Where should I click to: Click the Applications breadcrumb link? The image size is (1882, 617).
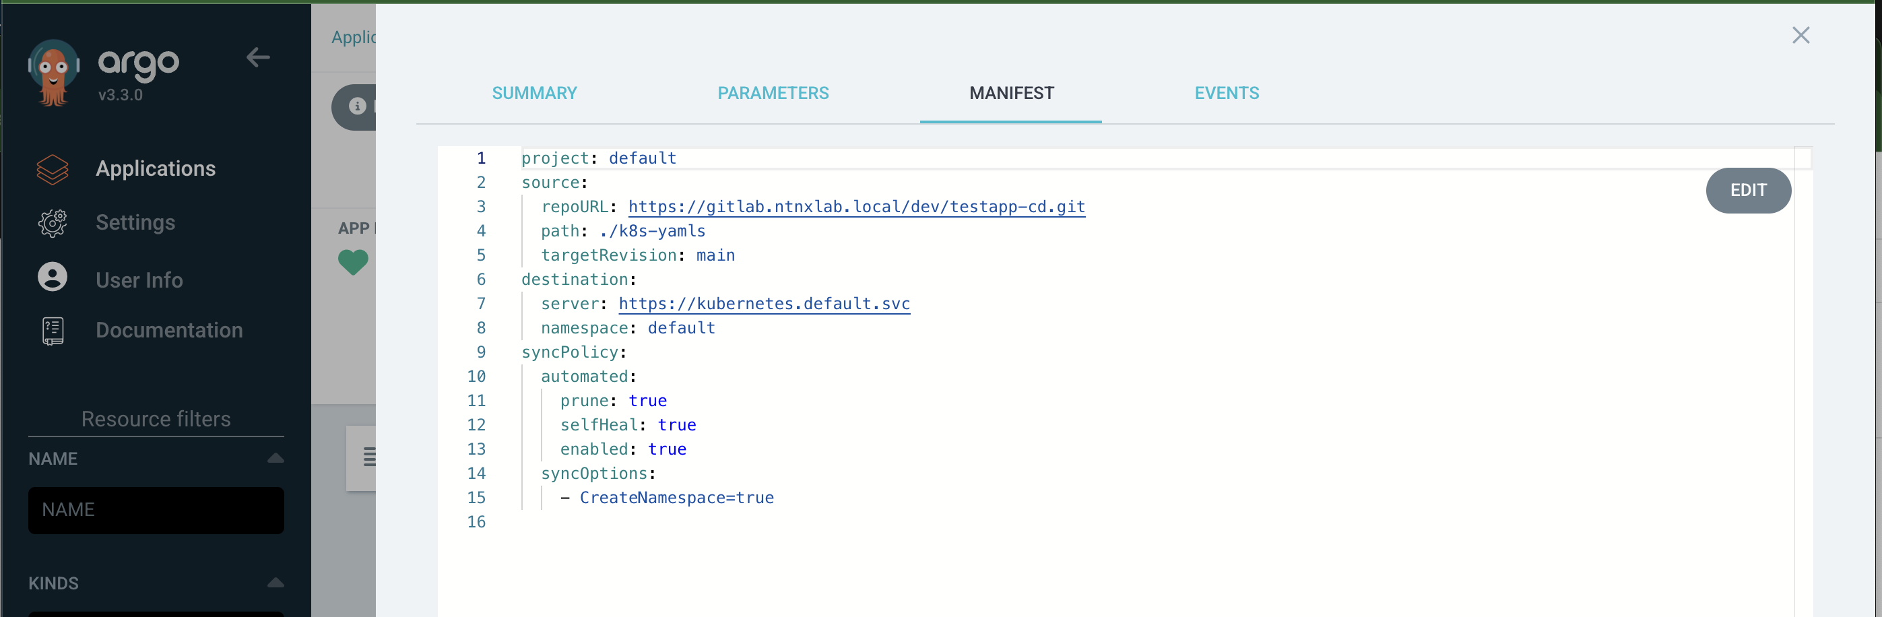[354, 38]
